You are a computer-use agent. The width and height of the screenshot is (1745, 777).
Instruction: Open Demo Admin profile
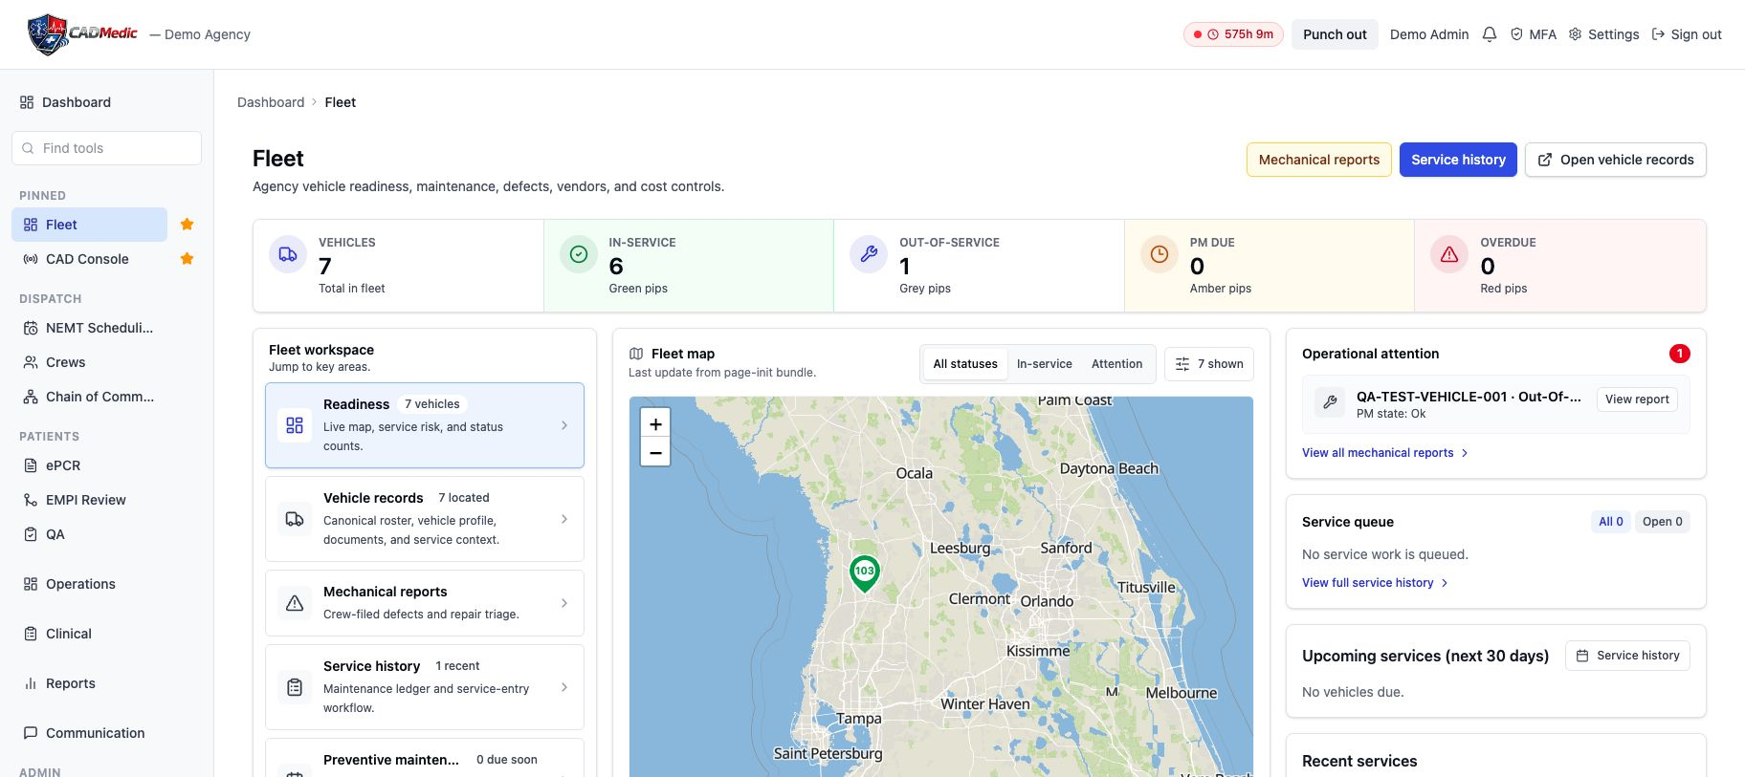[x=1429, y=34]
